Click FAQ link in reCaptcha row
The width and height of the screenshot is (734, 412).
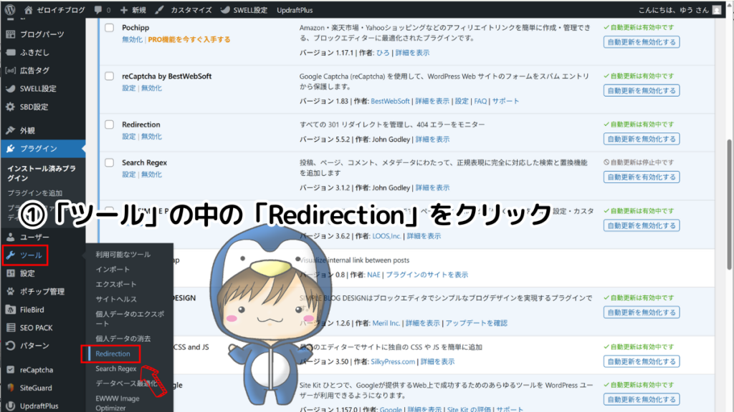point(480,102)
